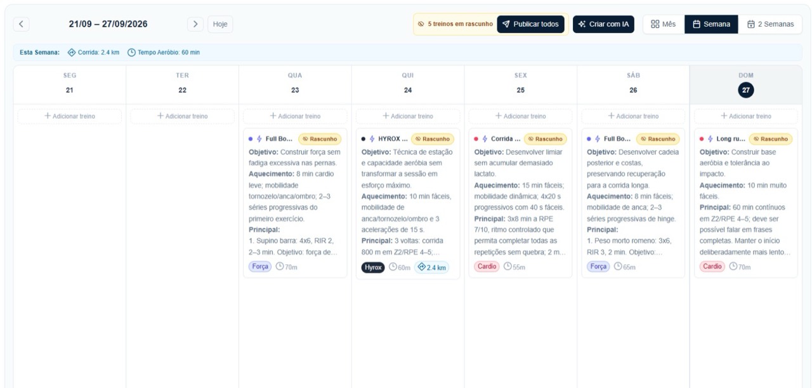Click the lightning icon on Long run card

pos(710,138)
